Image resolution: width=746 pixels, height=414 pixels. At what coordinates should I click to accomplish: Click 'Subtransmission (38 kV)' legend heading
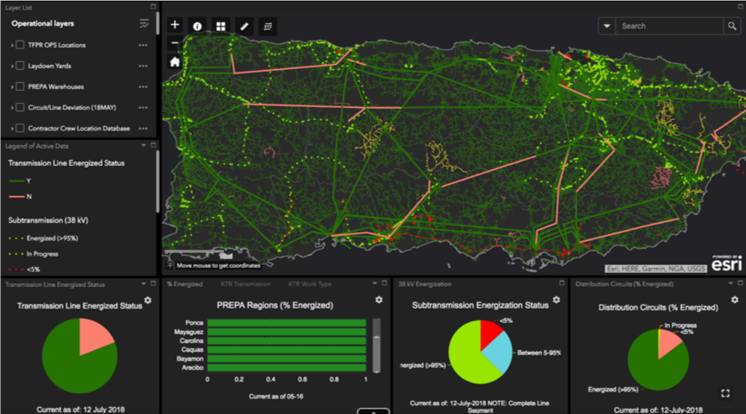point(48,220)
